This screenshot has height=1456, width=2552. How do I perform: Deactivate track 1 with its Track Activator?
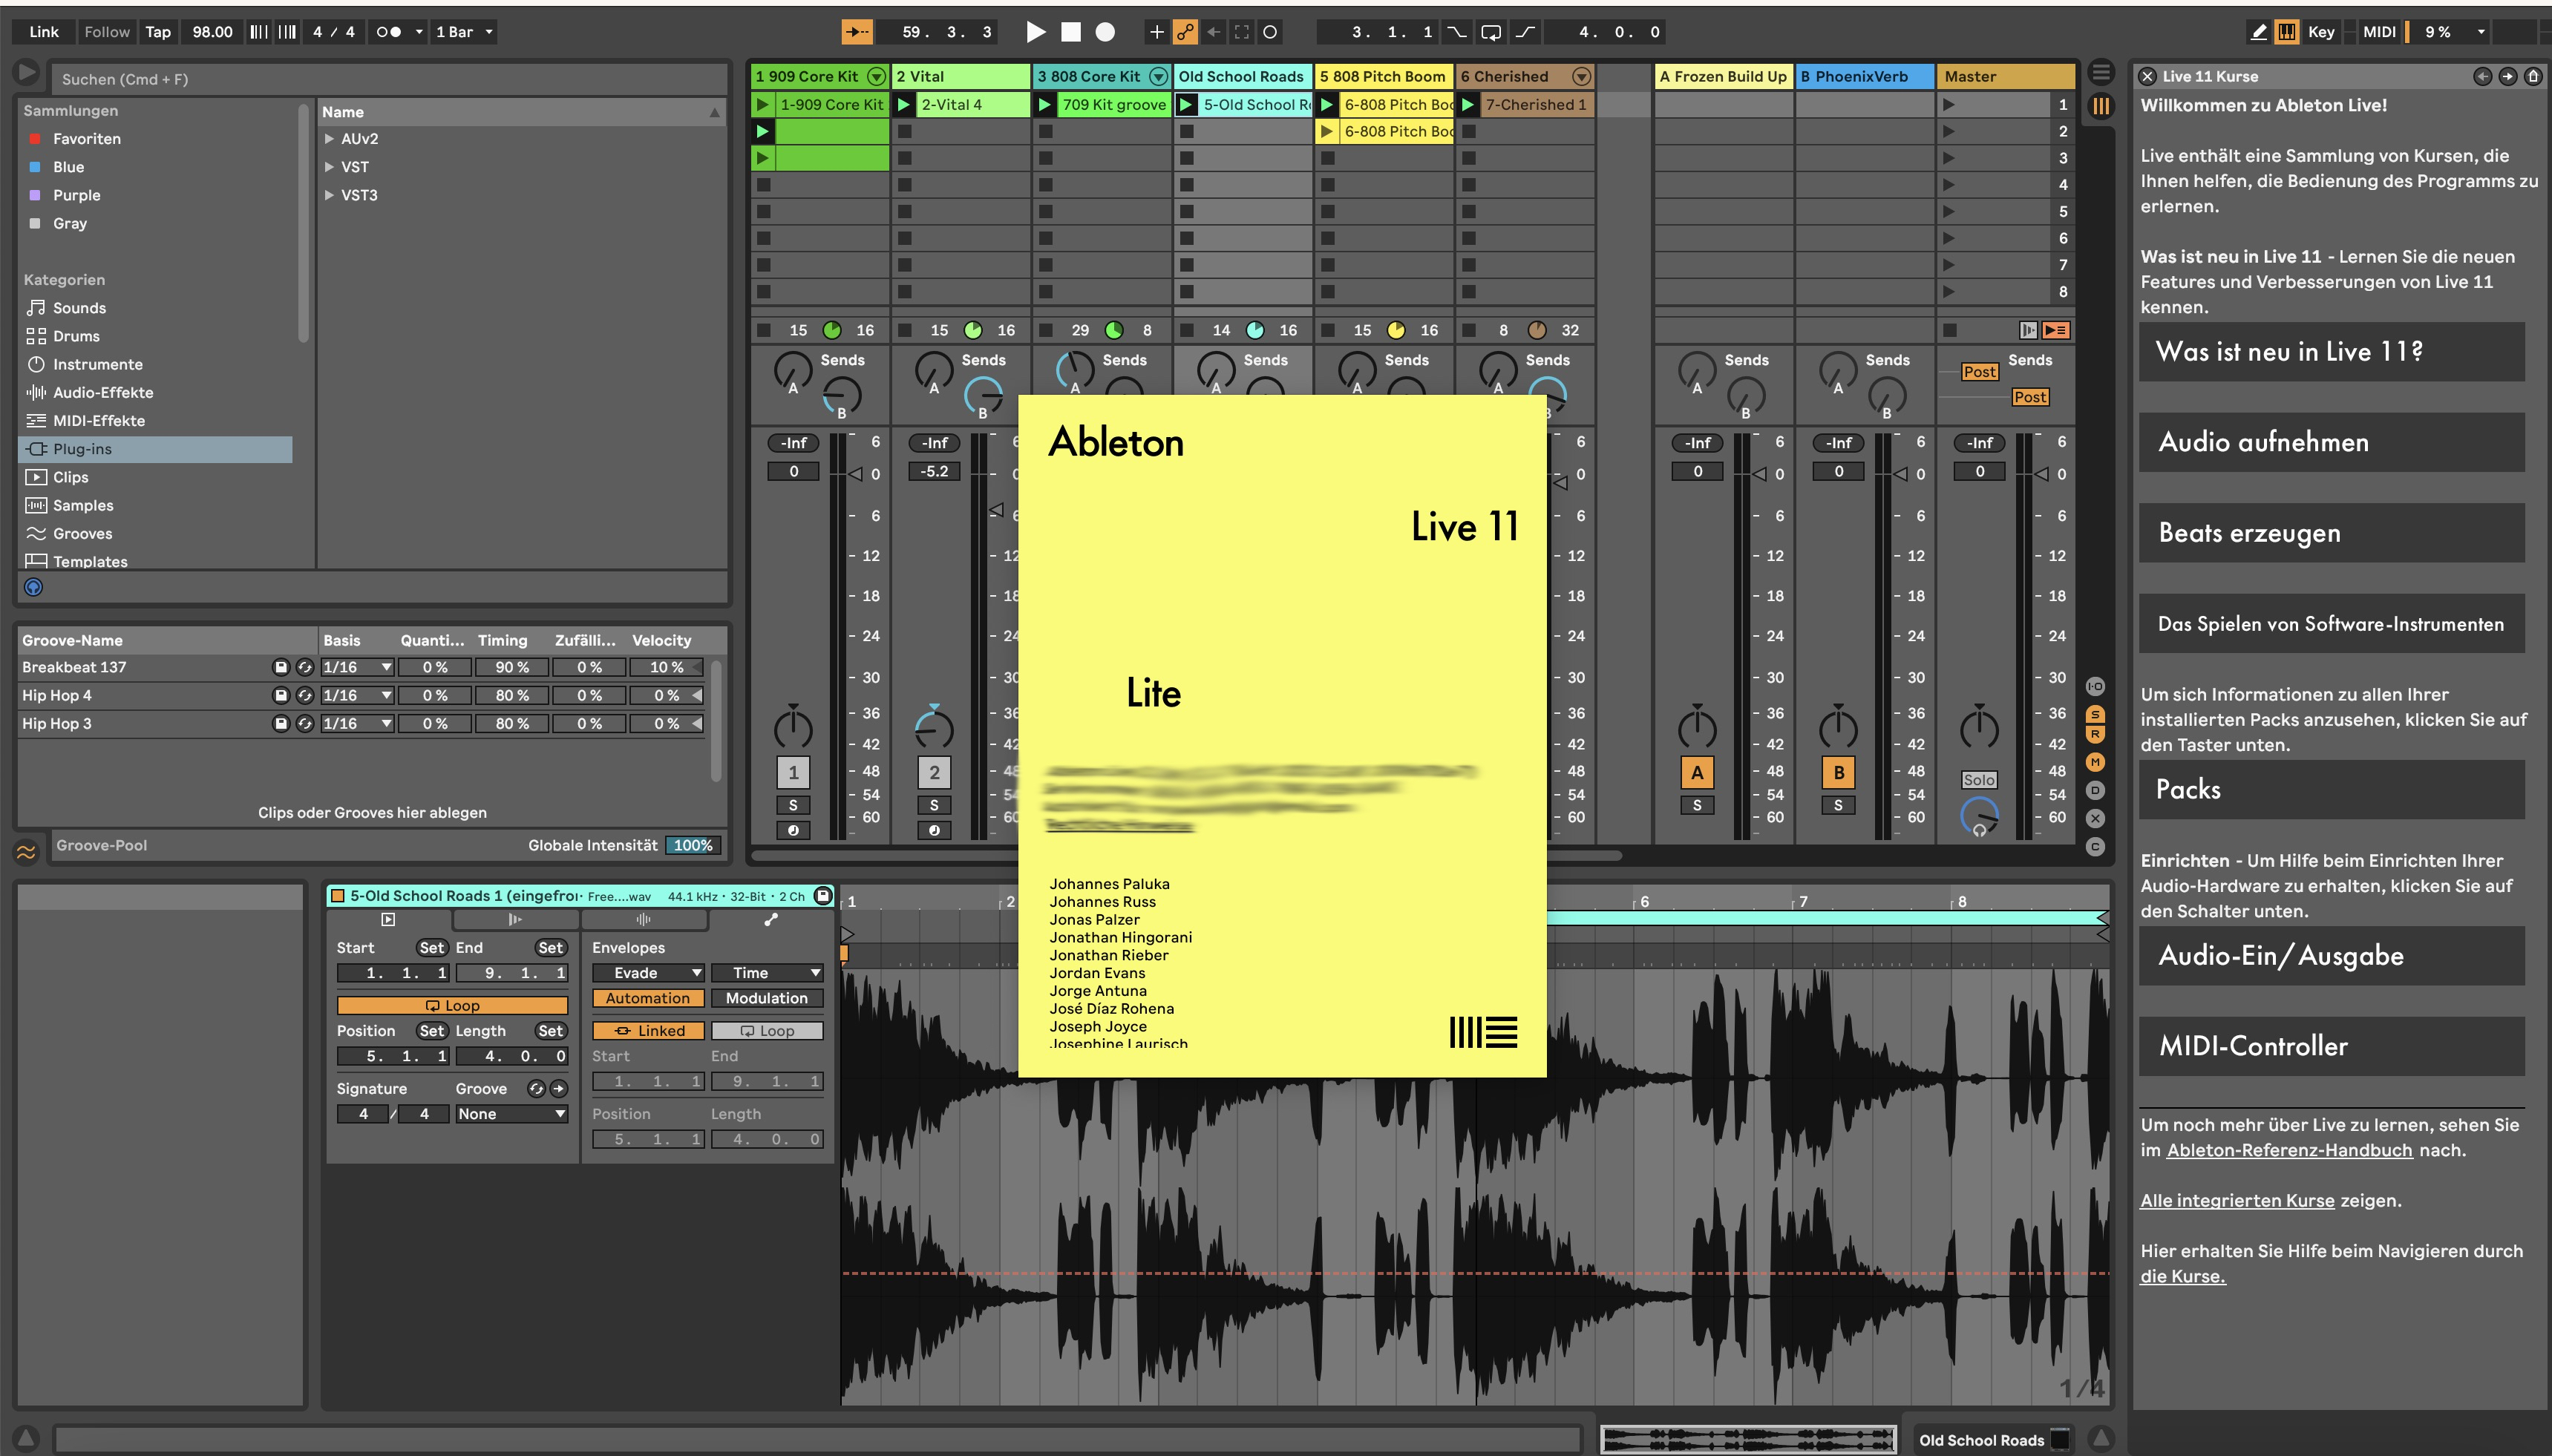(793, 772)
